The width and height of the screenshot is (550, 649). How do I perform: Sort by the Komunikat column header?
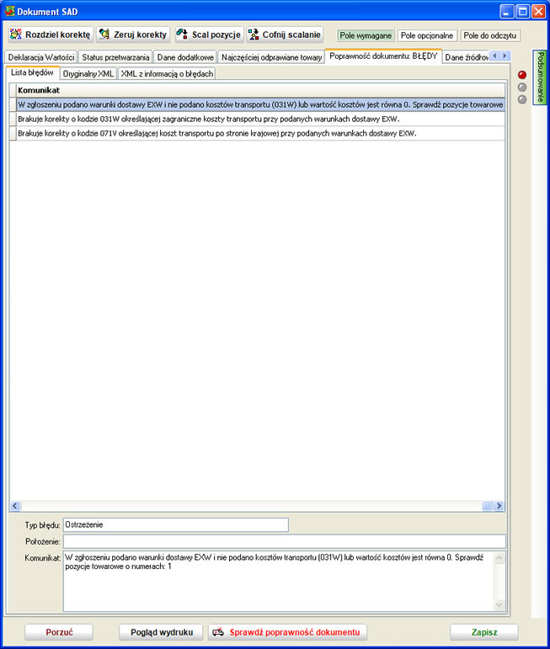pyautogui.click(x=260, y=90)
